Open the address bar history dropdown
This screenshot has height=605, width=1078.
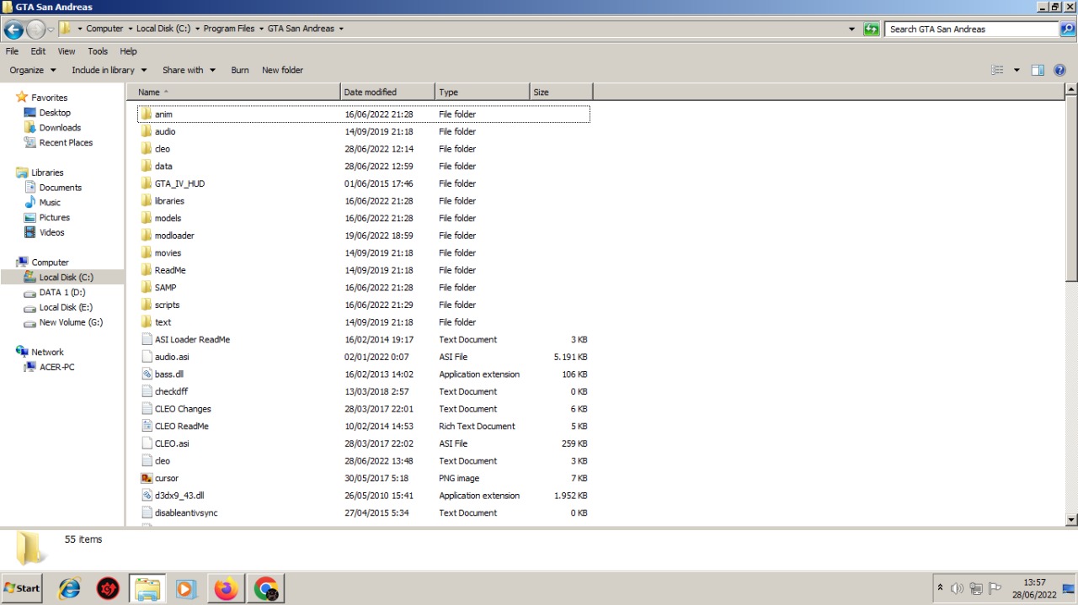point(852,29)
